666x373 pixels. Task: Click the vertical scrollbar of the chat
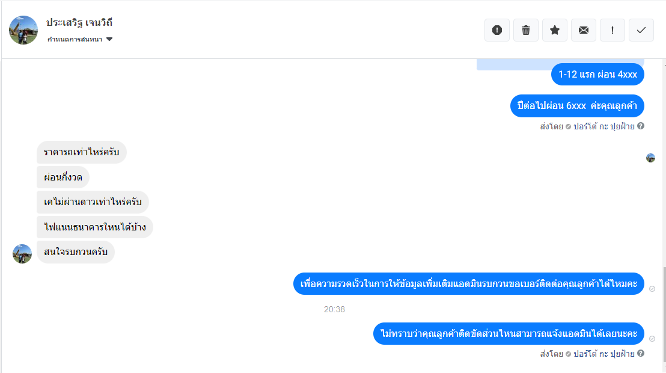(664, 313)
